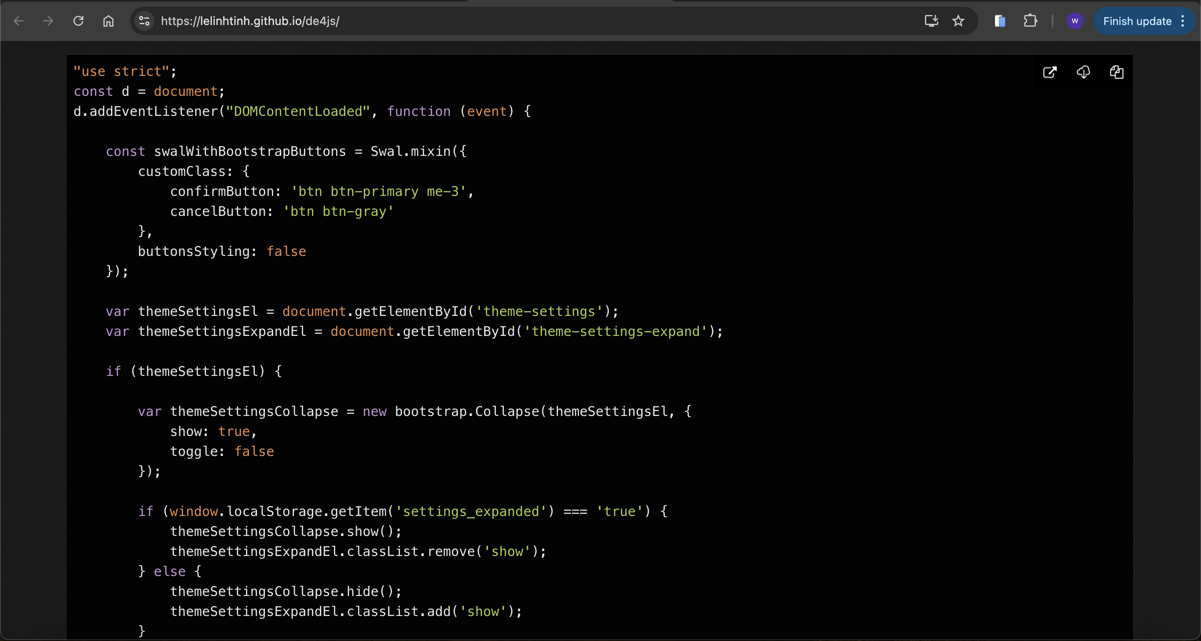Open the W profile avatar menu
Image resolution: width=1201 pixels, height=641 pixels.
(x=1075, y=21)
